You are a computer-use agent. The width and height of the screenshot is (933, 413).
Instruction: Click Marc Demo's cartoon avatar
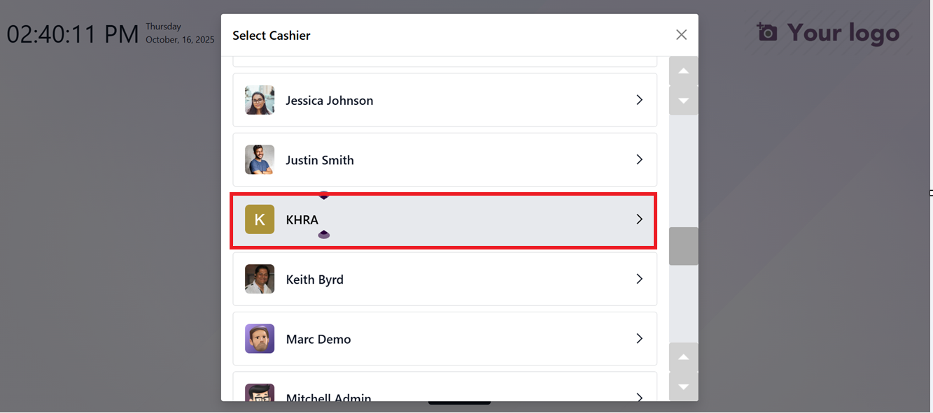(x=260, y=339)
